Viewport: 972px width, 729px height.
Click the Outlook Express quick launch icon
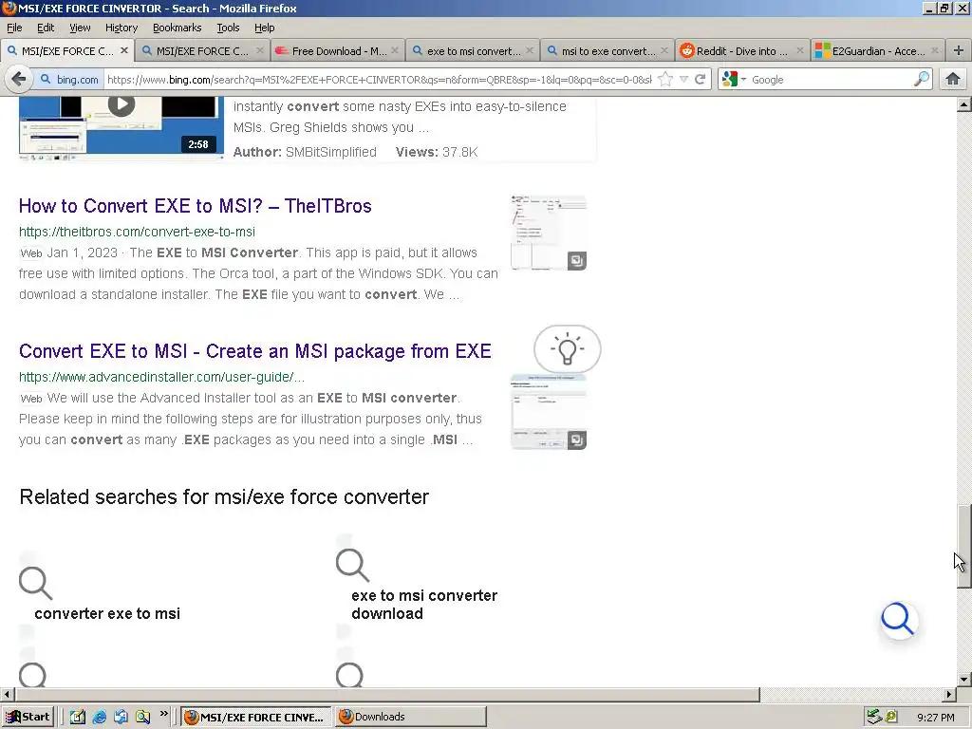click(121, 717)
